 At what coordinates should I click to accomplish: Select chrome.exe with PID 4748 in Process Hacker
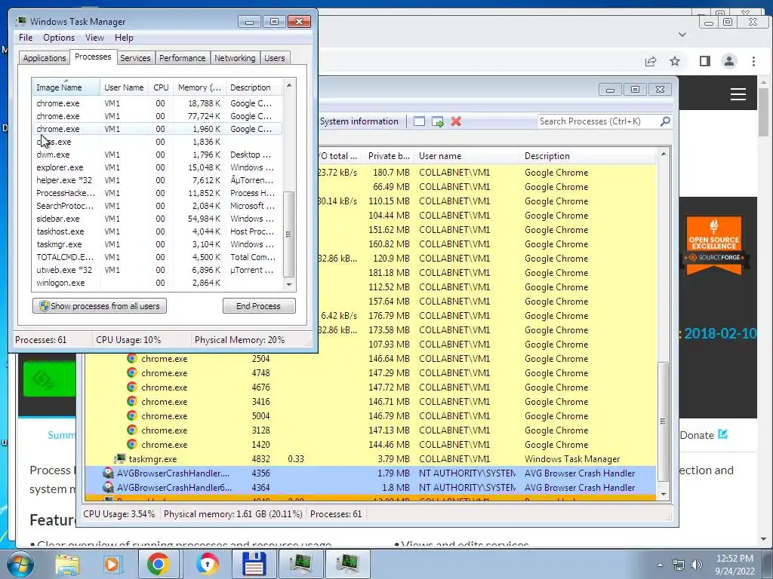(x=370, y=372)
